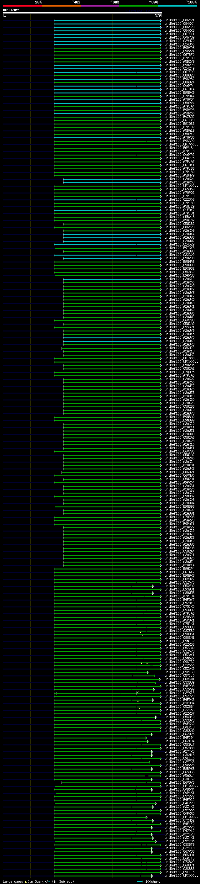Click the end arrow of UniRef100_B4FI94 alignment

click(146, 738)
